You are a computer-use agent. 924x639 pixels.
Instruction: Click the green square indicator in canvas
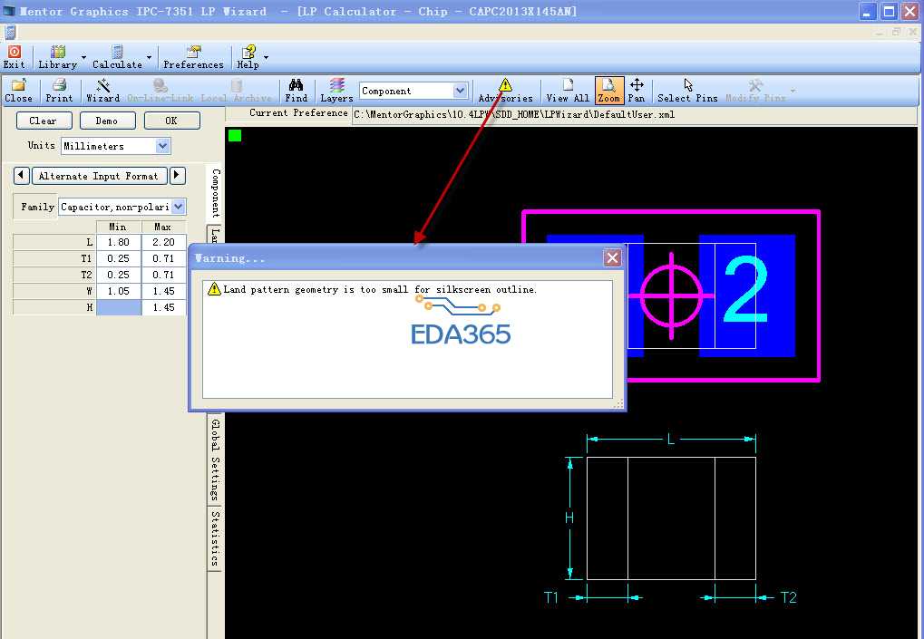(x=235, y=135)
